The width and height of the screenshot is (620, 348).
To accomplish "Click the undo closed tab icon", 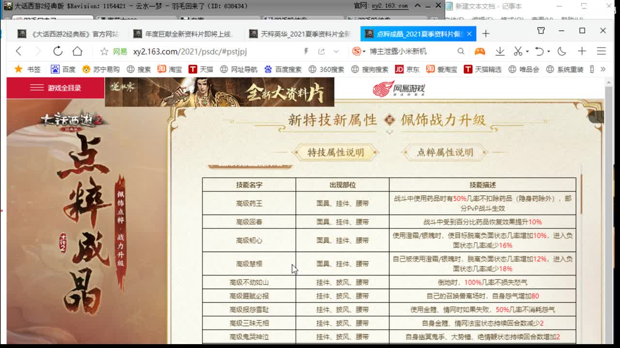I will click(x=539, y=51).
